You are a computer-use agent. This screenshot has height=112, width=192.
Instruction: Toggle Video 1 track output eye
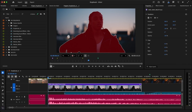click(19, 86)
